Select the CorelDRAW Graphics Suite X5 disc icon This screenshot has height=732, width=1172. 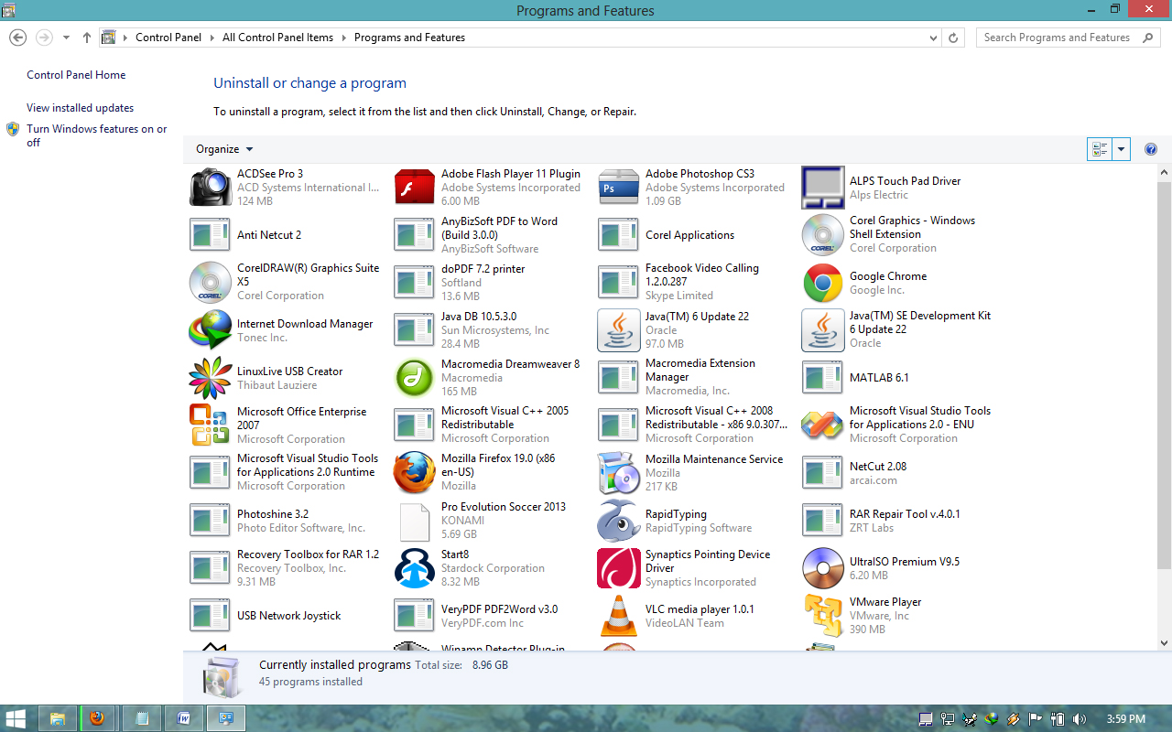211,282
